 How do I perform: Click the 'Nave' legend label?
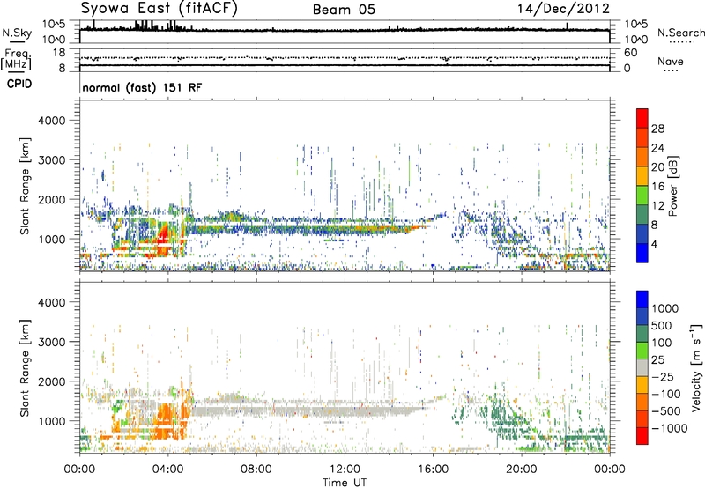coord(671,62)
